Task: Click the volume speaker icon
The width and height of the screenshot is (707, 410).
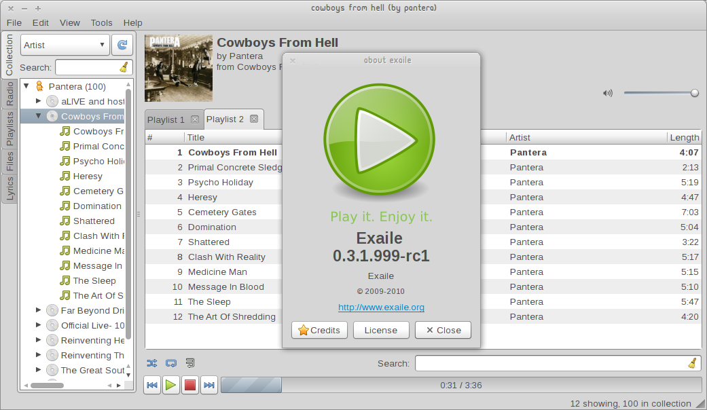Action: click(608, 93)
